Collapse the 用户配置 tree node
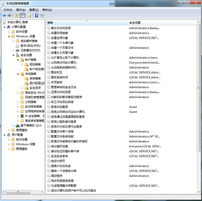202x201 pixels. coord(5,135)
